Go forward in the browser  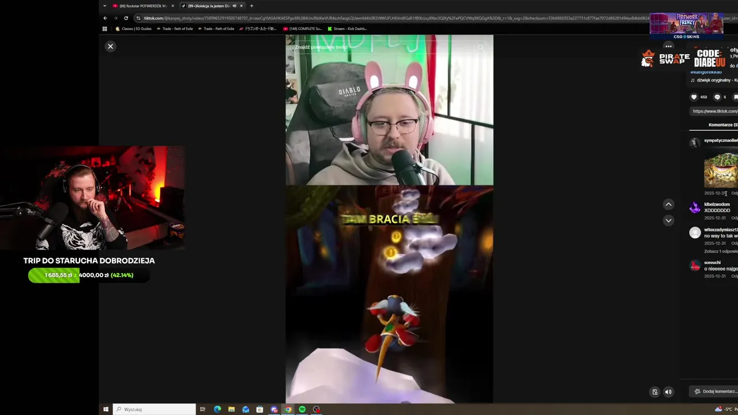tap(115, 18)
